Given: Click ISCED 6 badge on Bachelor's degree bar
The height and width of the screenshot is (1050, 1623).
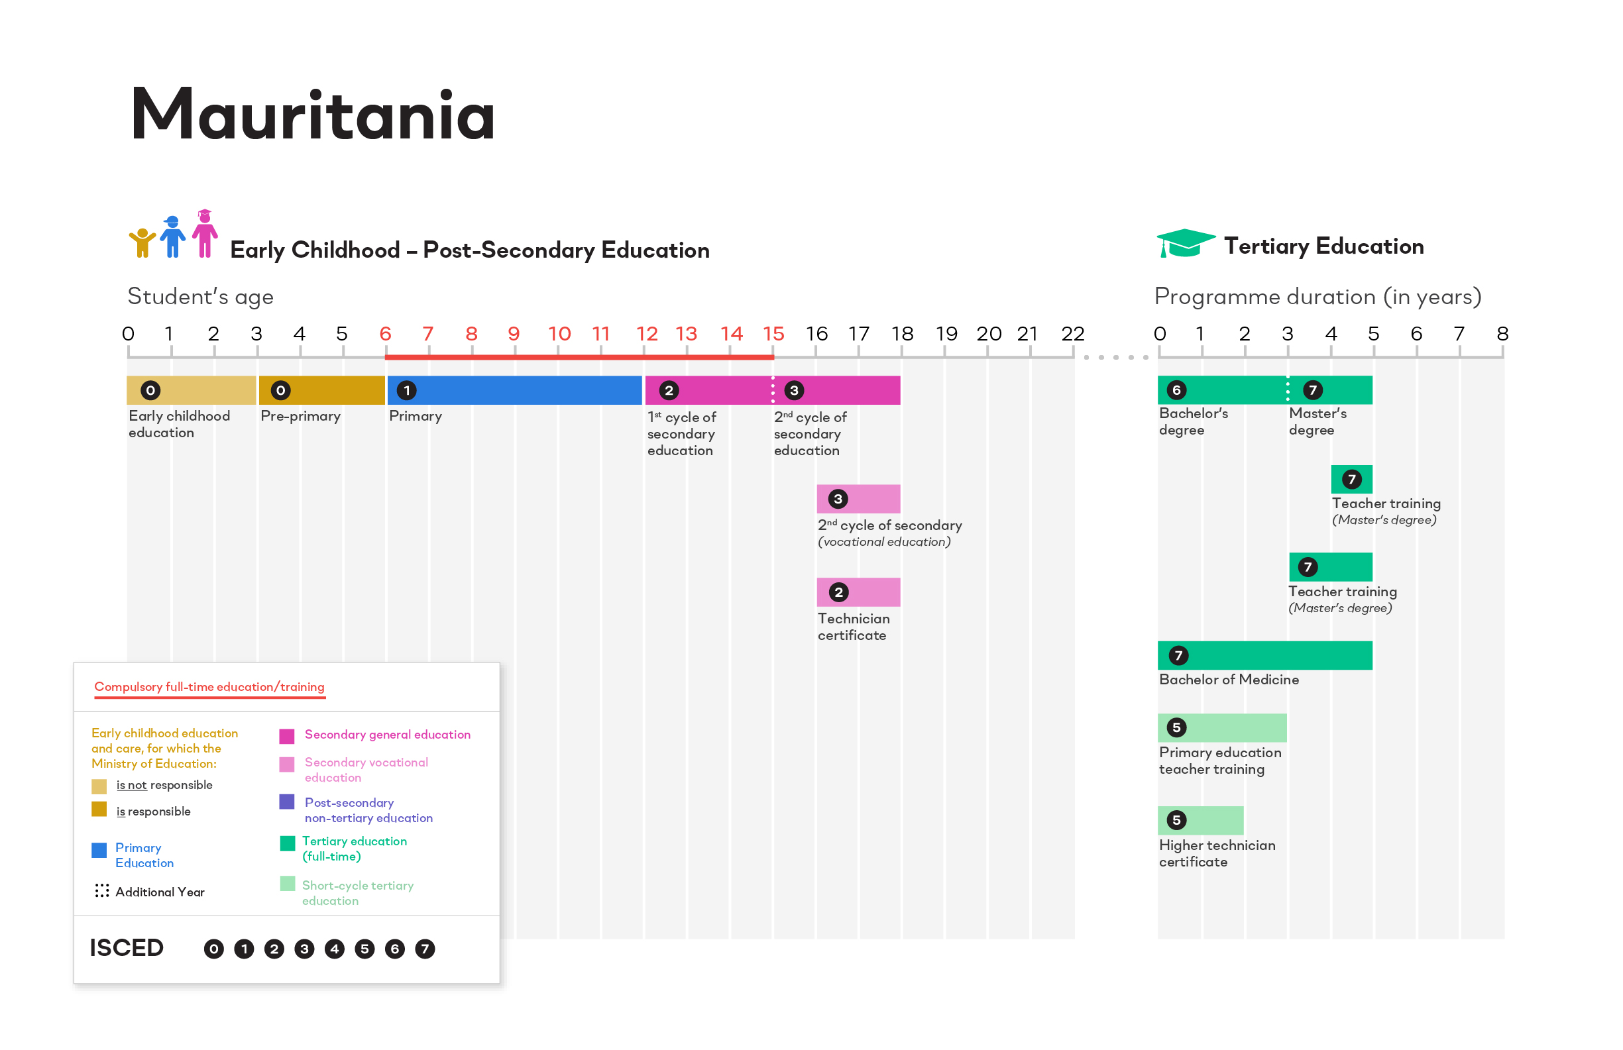Looking at the screenshot, I should click(1176, 390).
